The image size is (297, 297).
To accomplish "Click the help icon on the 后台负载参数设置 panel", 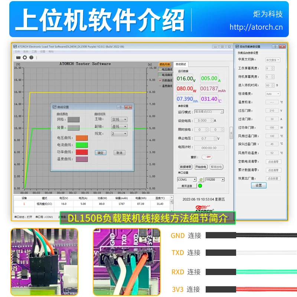I will pyautogui.click(x=275, y=46).
